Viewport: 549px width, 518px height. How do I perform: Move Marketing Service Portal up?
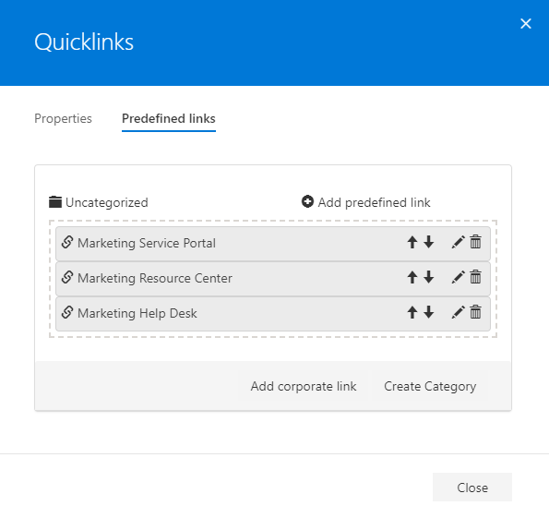[412, 242]
